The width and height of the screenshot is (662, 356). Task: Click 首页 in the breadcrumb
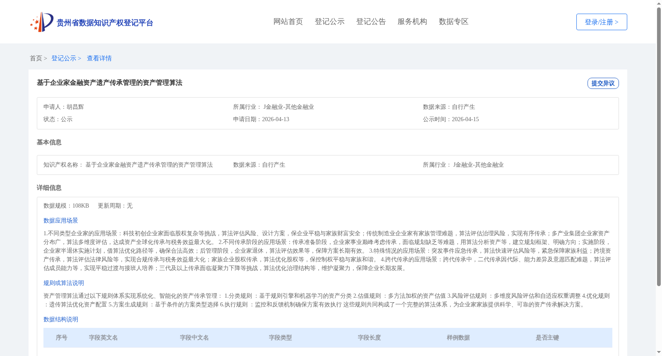[36, 58]
